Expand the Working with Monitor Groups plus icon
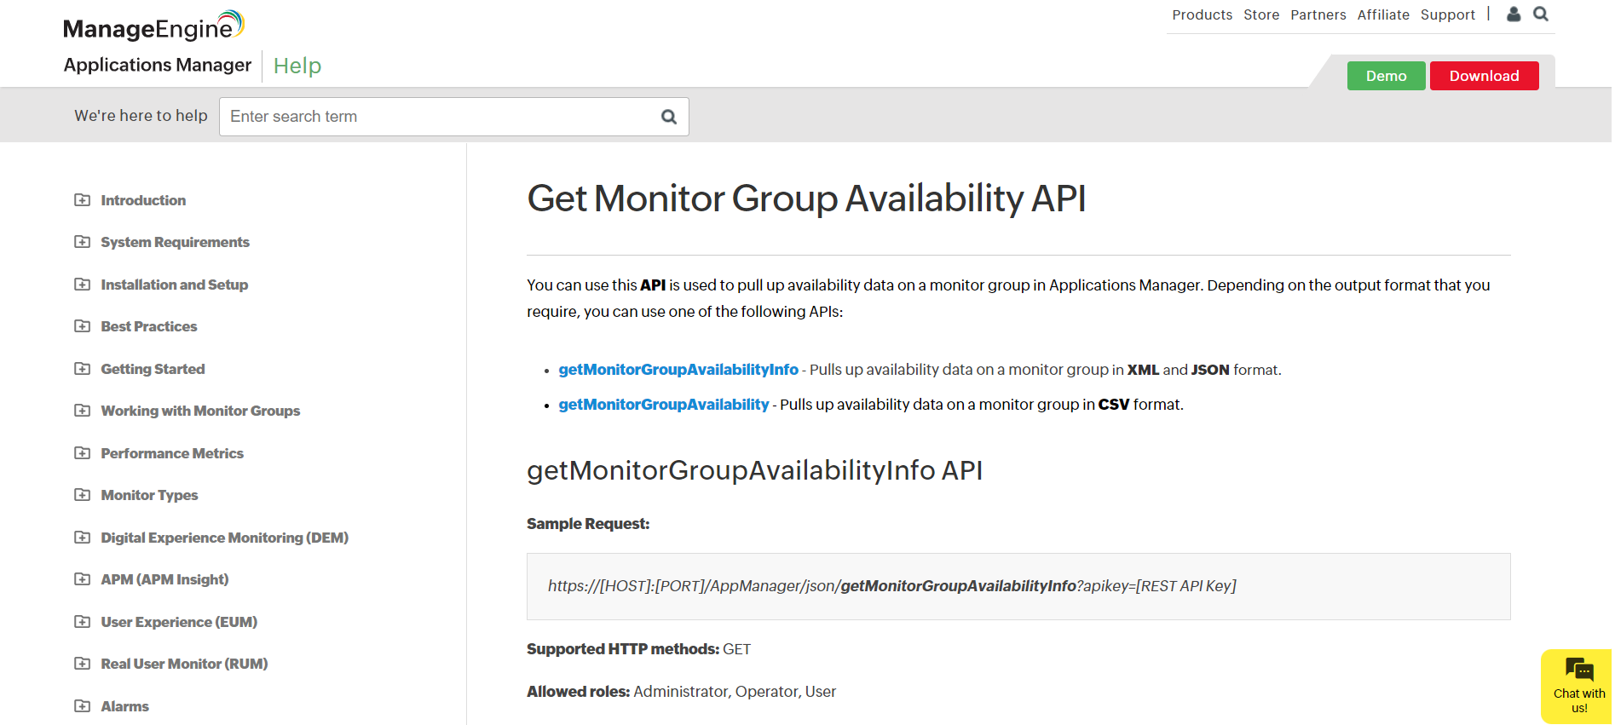This screenshot has width=1615, height=725. [x=82, y=411]
